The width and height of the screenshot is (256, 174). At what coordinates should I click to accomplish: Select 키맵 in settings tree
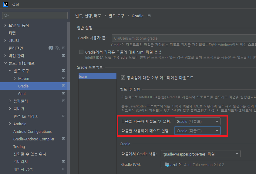point(12,33)
